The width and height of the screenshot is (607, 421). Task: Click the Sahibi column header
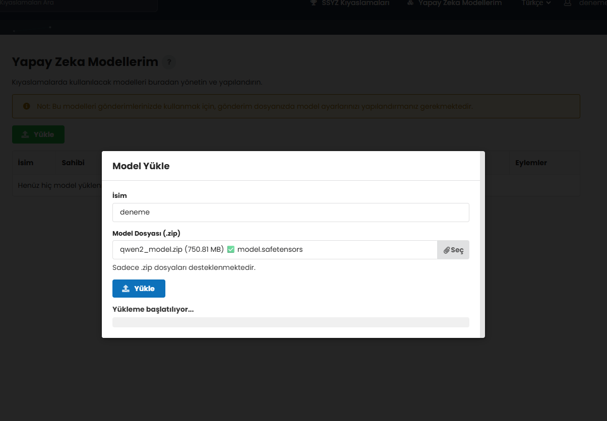pyautogui.click(x=73, y=163)
